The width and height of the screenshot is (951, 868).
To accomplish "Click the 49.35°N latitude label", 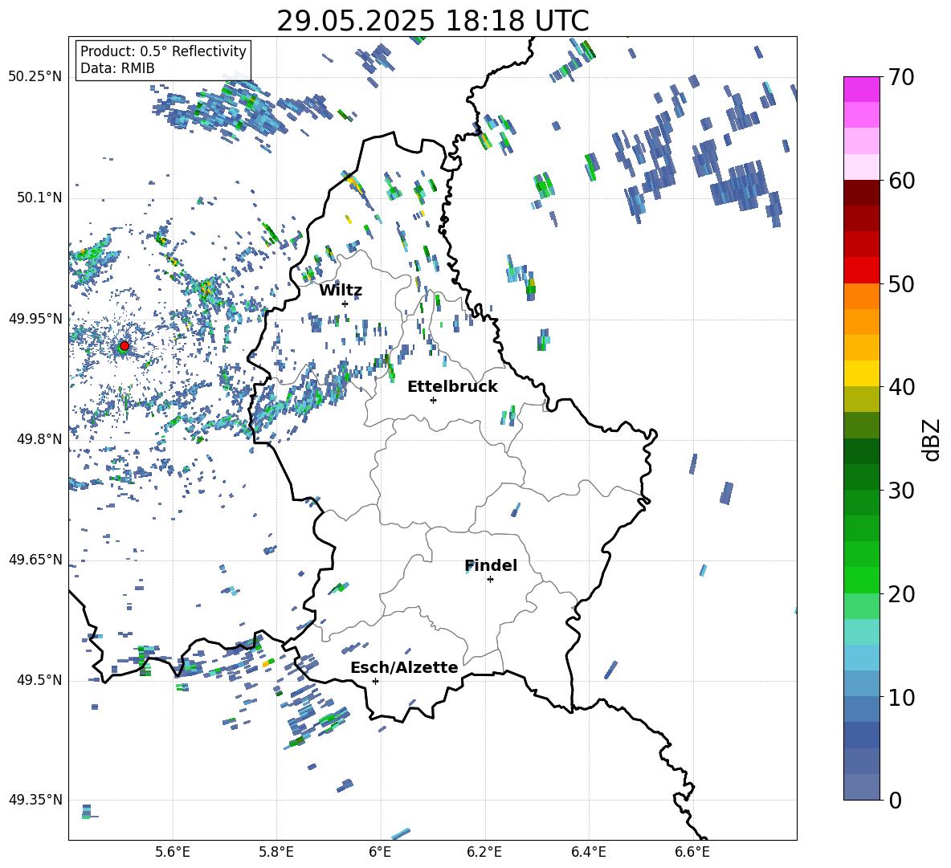I will 35,800.
